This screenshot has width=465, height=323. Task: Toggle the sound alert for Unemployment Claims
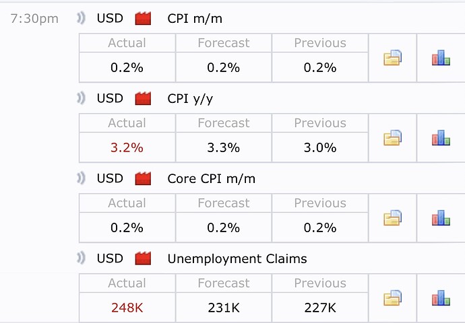click(82, 258)
